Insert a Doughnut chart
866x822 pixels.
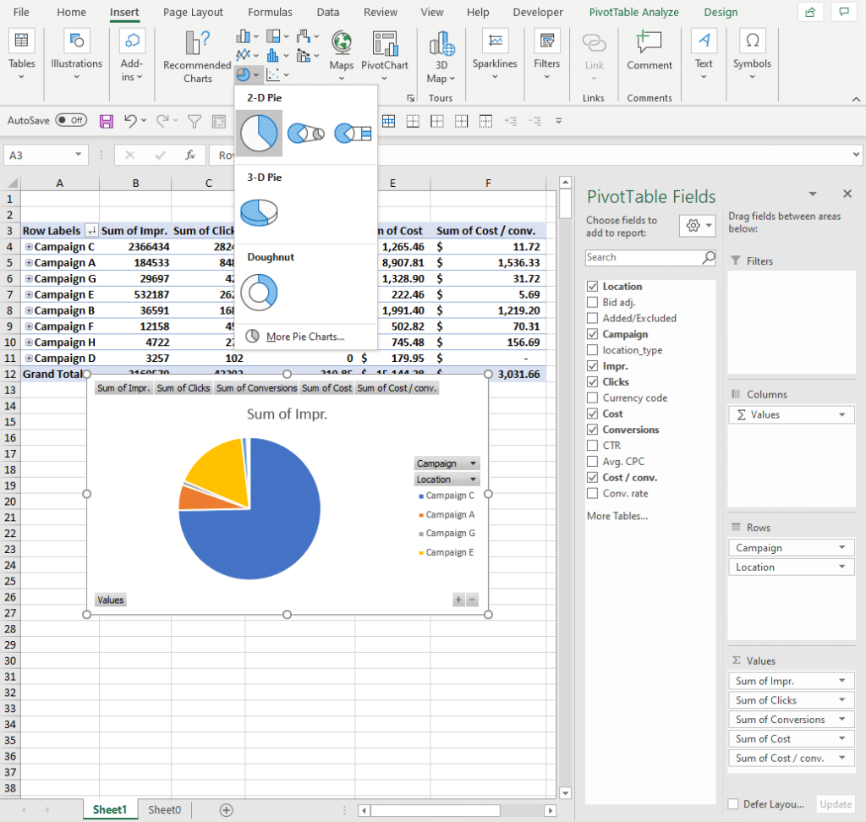point(259,291)
